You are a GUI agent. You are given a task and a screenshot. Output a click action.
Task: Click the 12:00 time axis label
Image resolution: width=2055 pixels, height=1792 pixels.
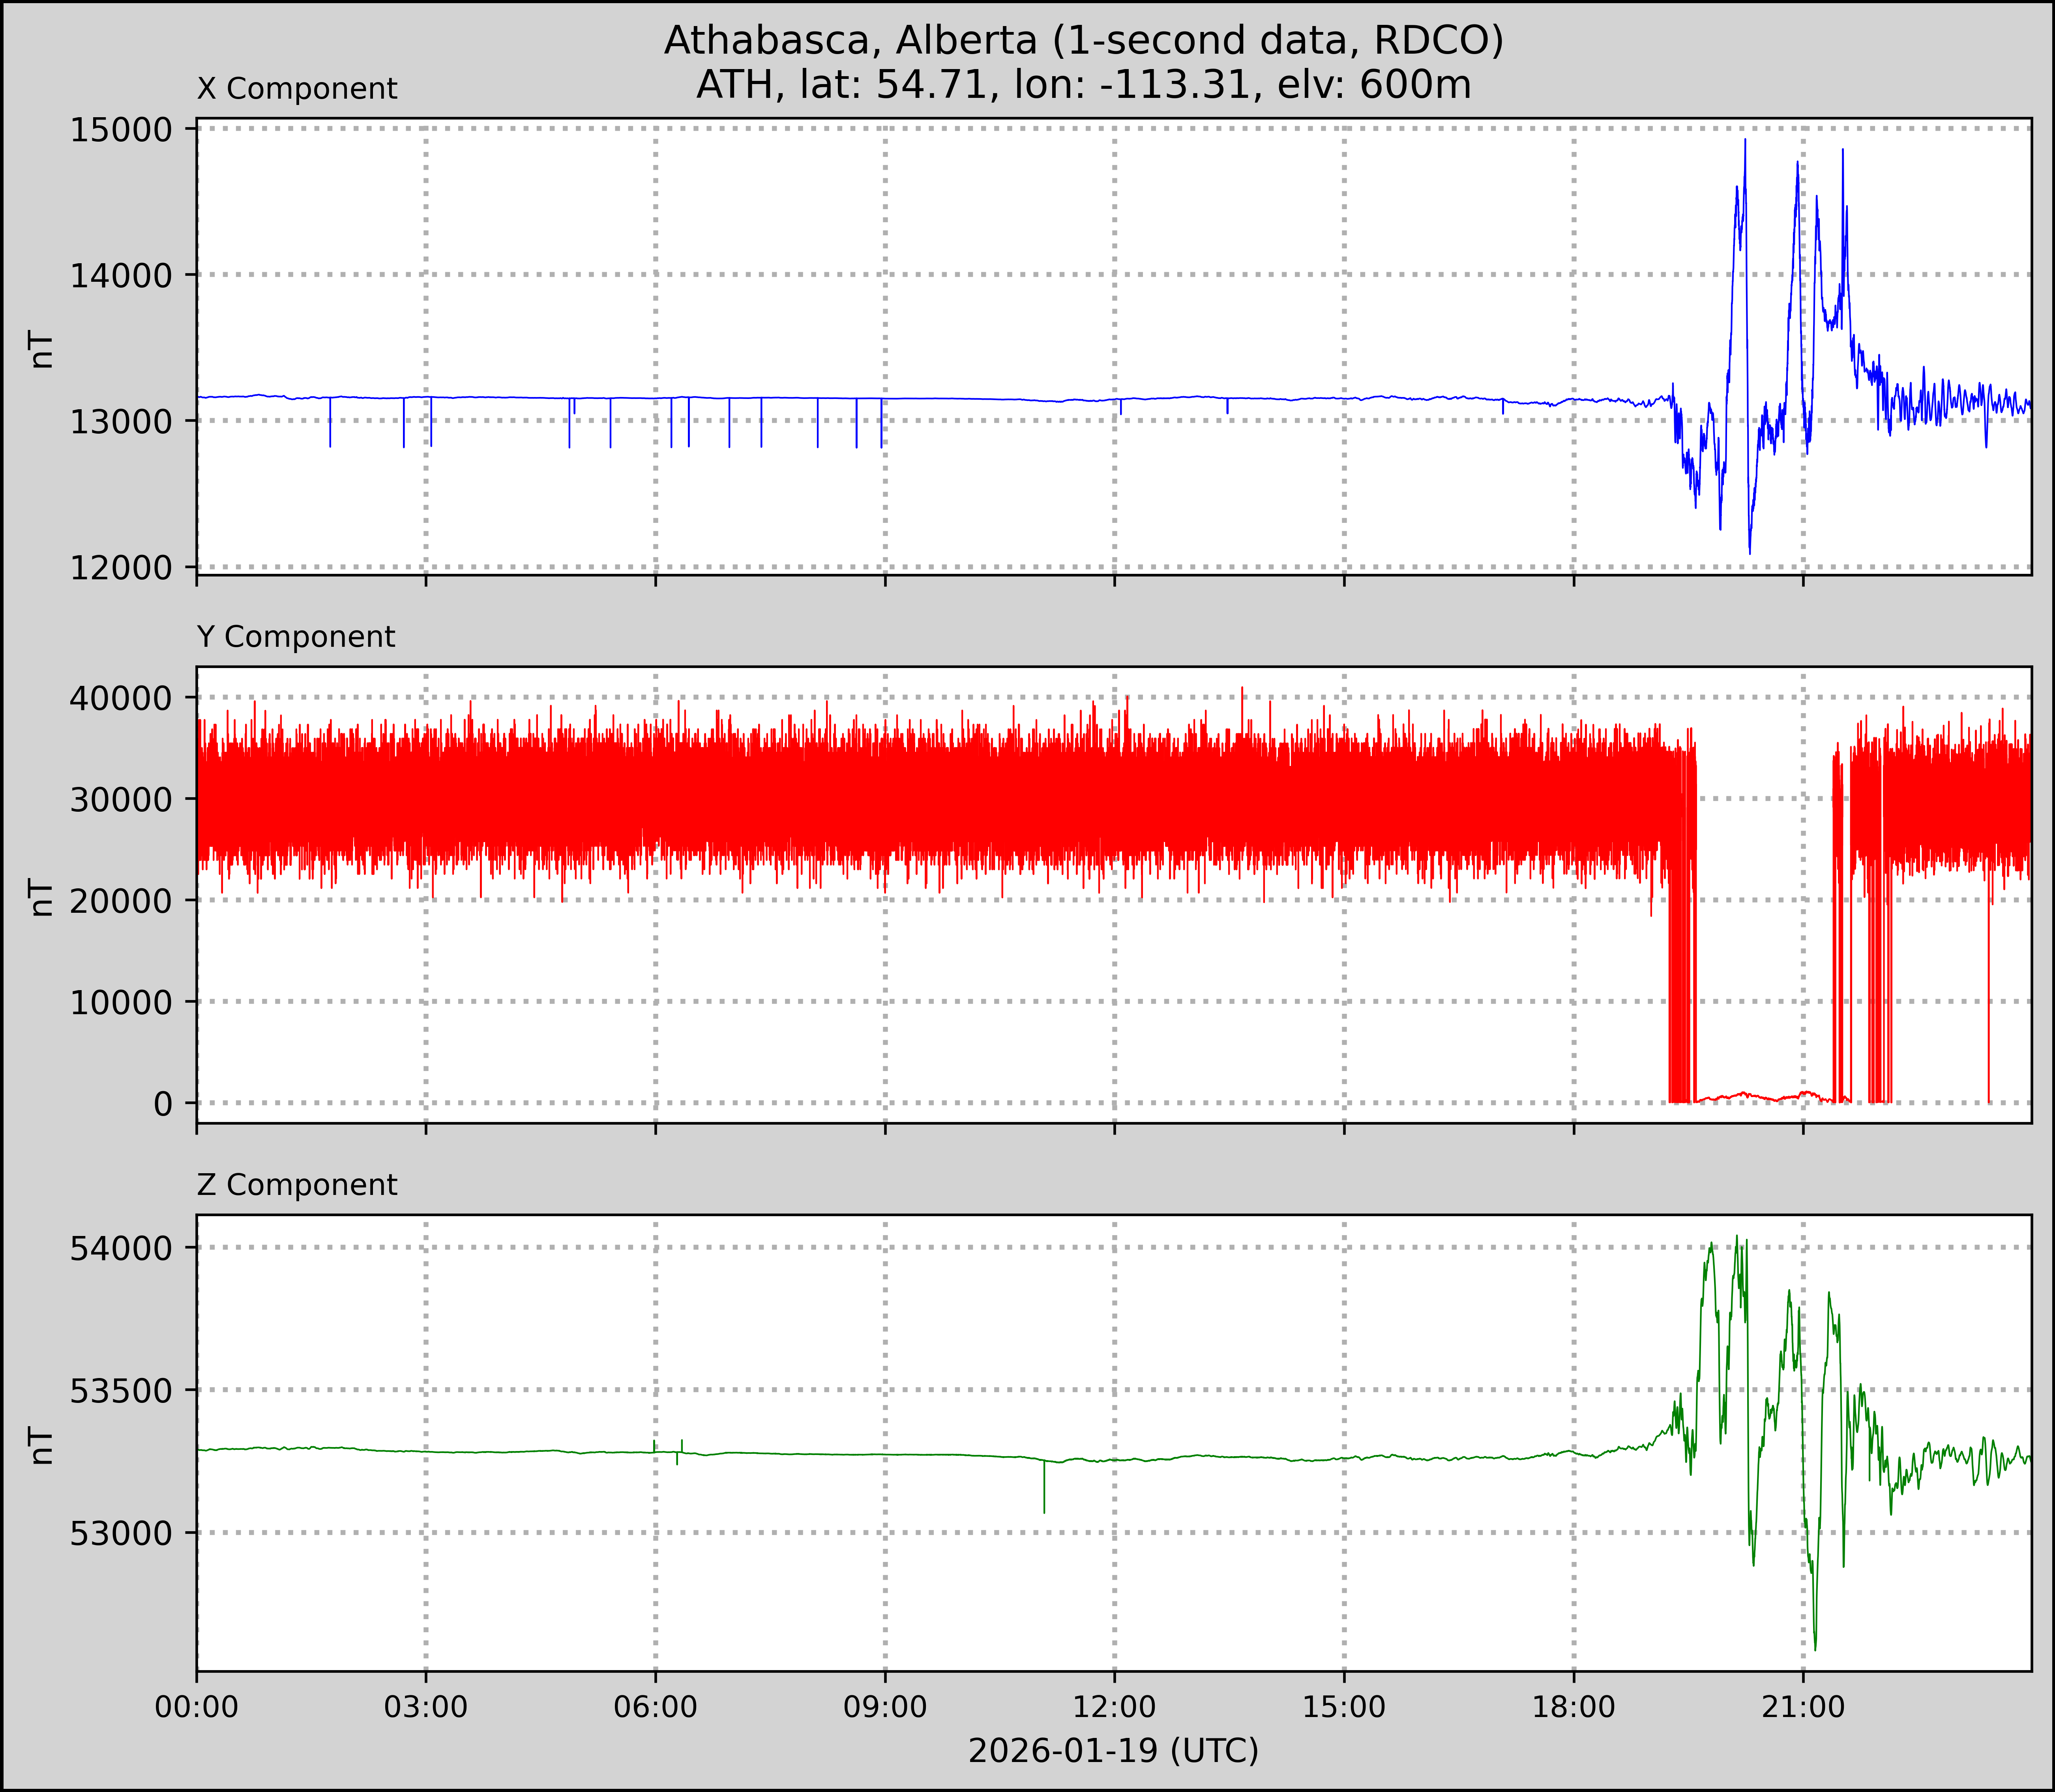pyautogui.click(x=1115, y=1707)
